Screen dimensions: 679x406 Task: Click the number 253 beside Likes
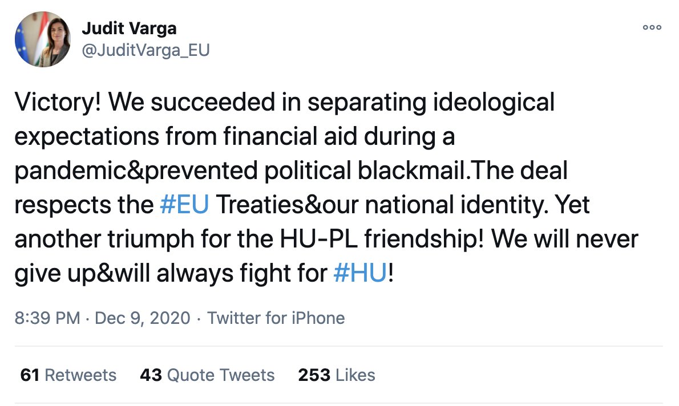(314, 375)
